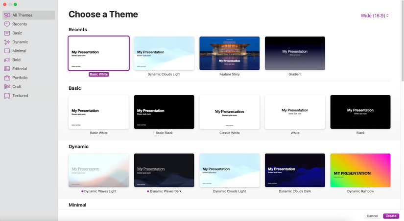Click the Basic category icon
This screenshot has height=221, width=404.
tap(7, 33)
